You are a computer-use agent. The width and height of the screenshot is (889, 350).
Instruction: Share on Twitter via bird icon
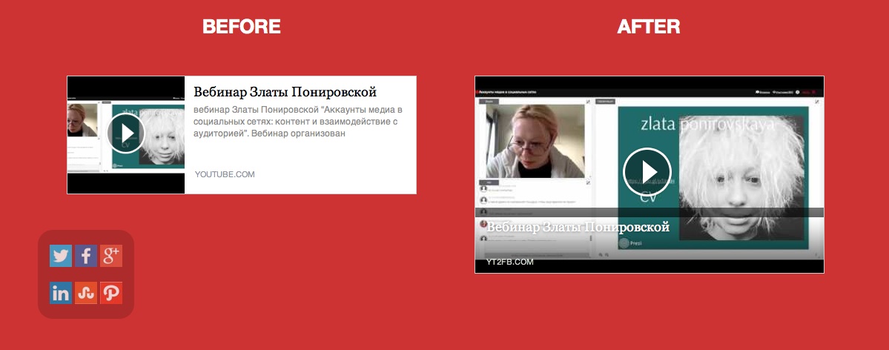pyautogui.click(x=61, y=256)
